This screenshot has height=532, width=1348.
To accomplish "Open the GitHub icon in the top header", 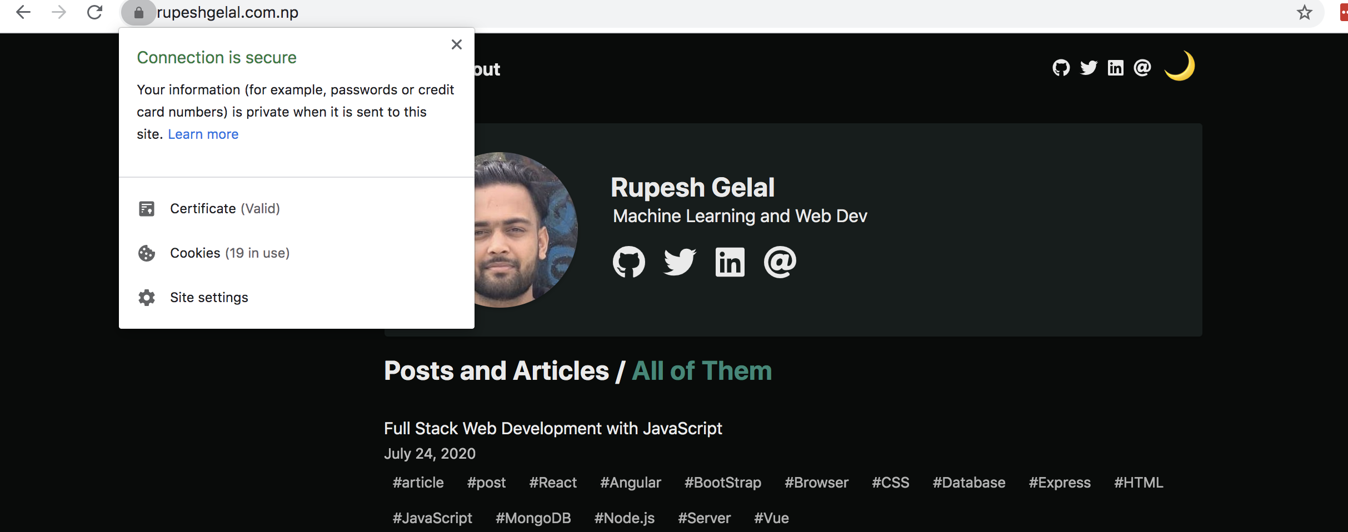I will (1061, 68).
